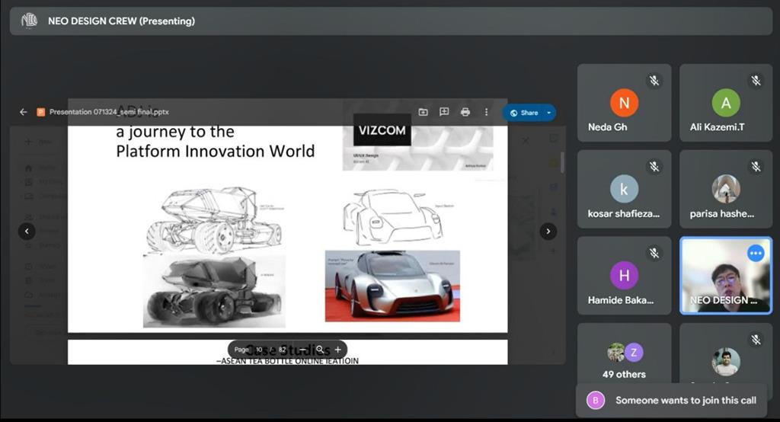Click muted mic icon on kosar shafieza tile
Image resolution: width=780 pixels, height=422 pixels.
[x=654, y=167]
